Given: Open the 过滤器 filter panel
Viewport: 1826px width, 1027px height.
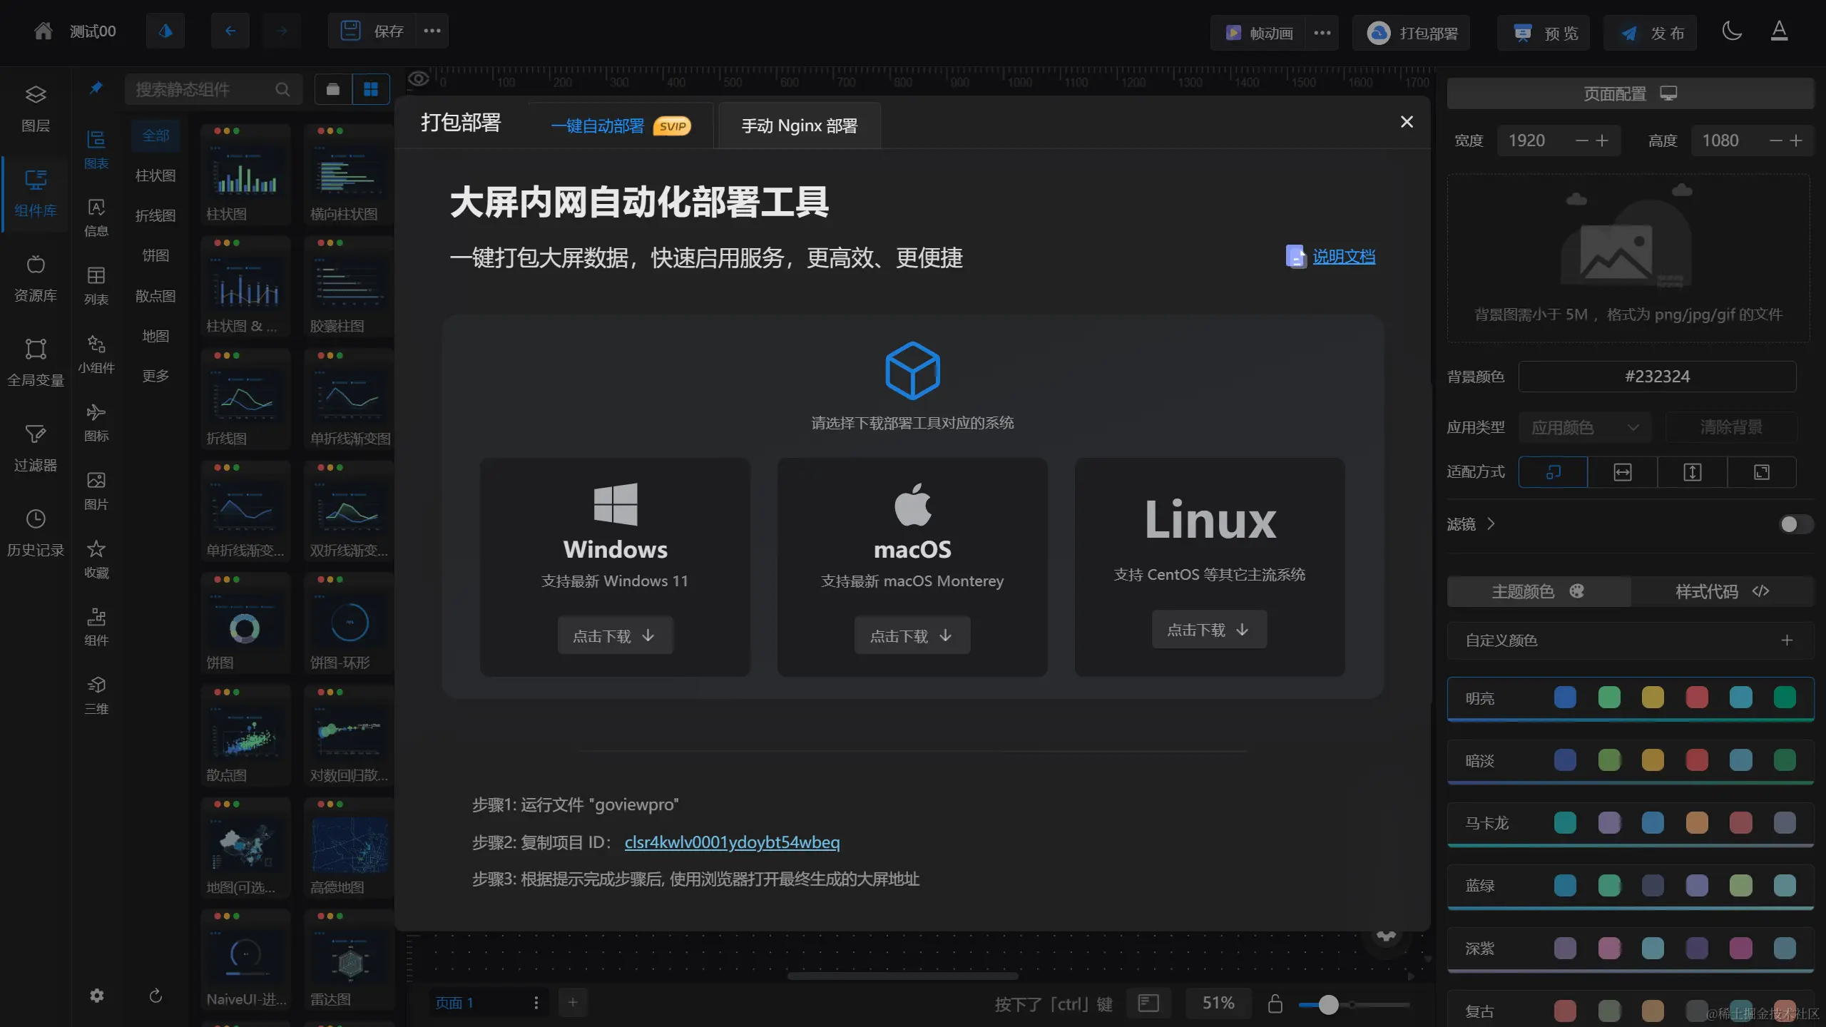Looking at the screenshot, I should (x=36, y=448).
